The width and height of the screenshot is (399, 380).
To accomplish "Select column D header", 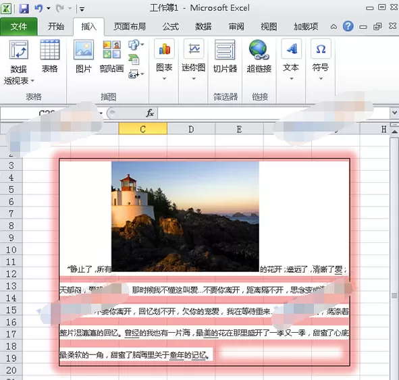I will click(191, 129).
